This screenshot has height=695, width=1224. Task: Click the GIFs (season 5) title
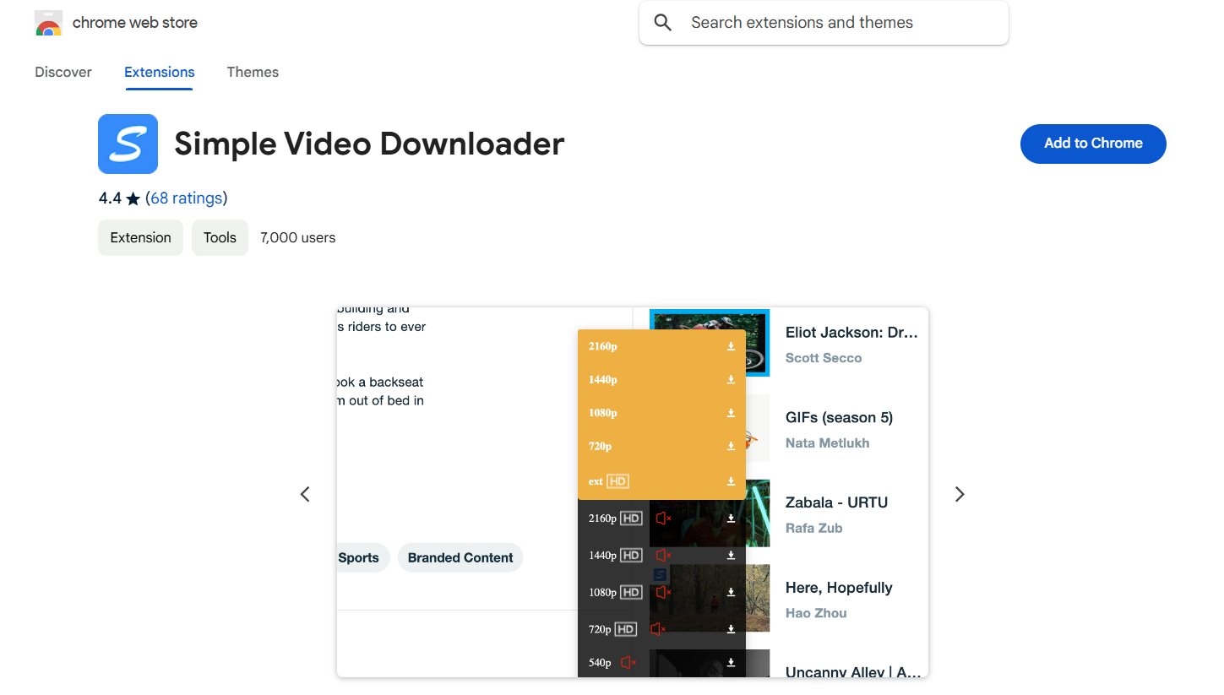tap(839, 418)
